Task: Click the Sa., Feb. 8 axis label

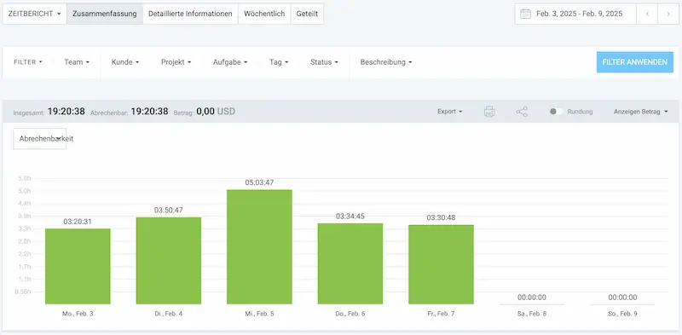Action: point(532,314)
